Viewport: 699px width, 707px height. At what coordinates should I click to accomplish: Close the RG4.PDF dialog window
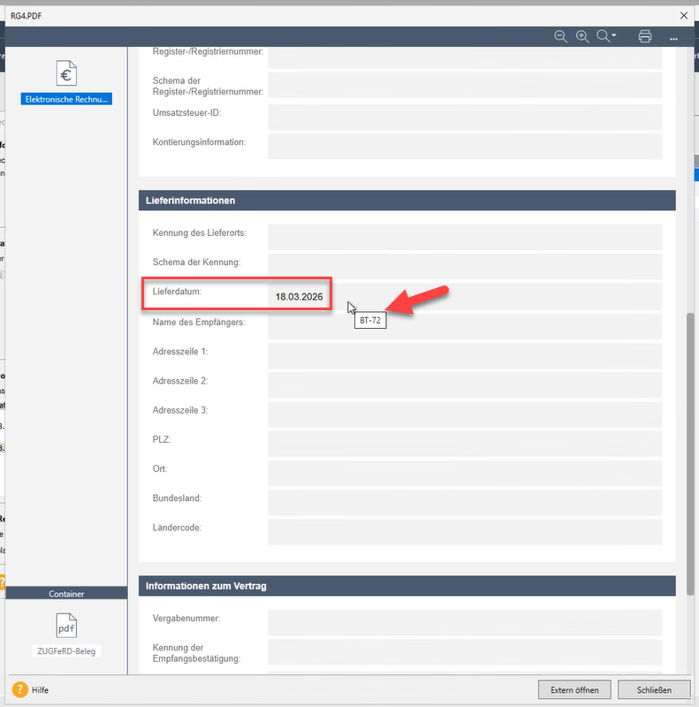(682, 14)
